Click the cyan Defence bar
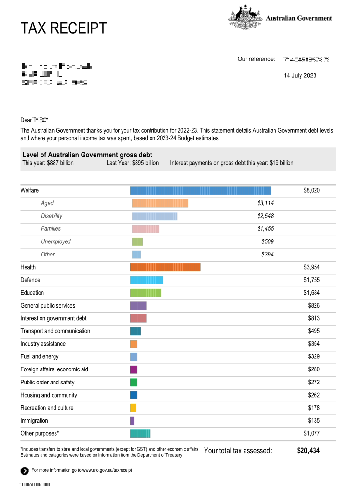The height and width of the screenshot is (497, 356). (x=146, y=280)
